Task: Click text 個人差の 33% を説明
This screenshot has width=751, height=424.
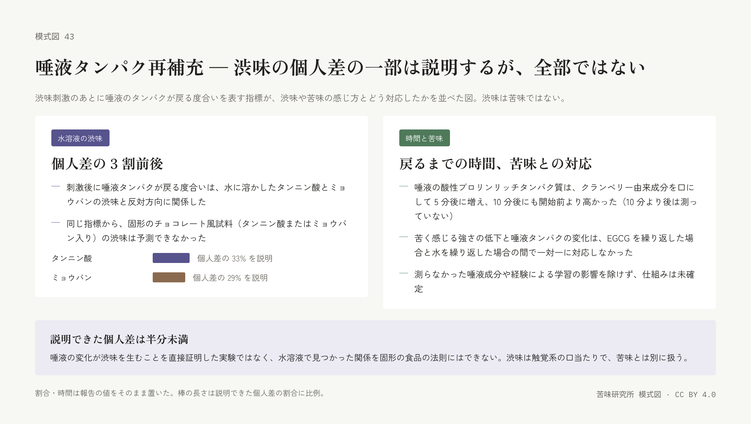Action: click(x=235, y=258)
